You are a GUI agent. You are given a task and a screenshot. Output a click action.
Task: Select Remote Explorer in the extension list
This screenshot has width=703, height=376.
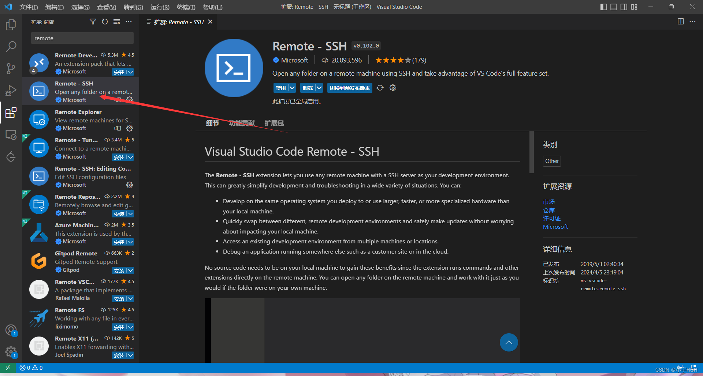pyautogui.click(x=81, y=120)
